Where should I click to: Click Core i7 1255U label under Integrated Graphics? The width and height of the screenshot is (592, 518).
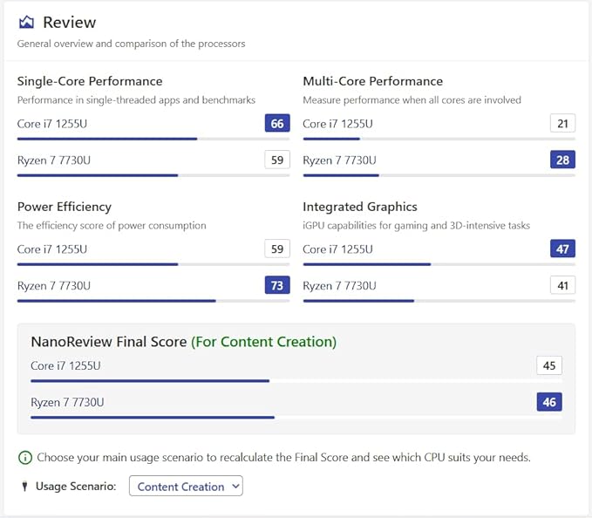coord(337,249)
